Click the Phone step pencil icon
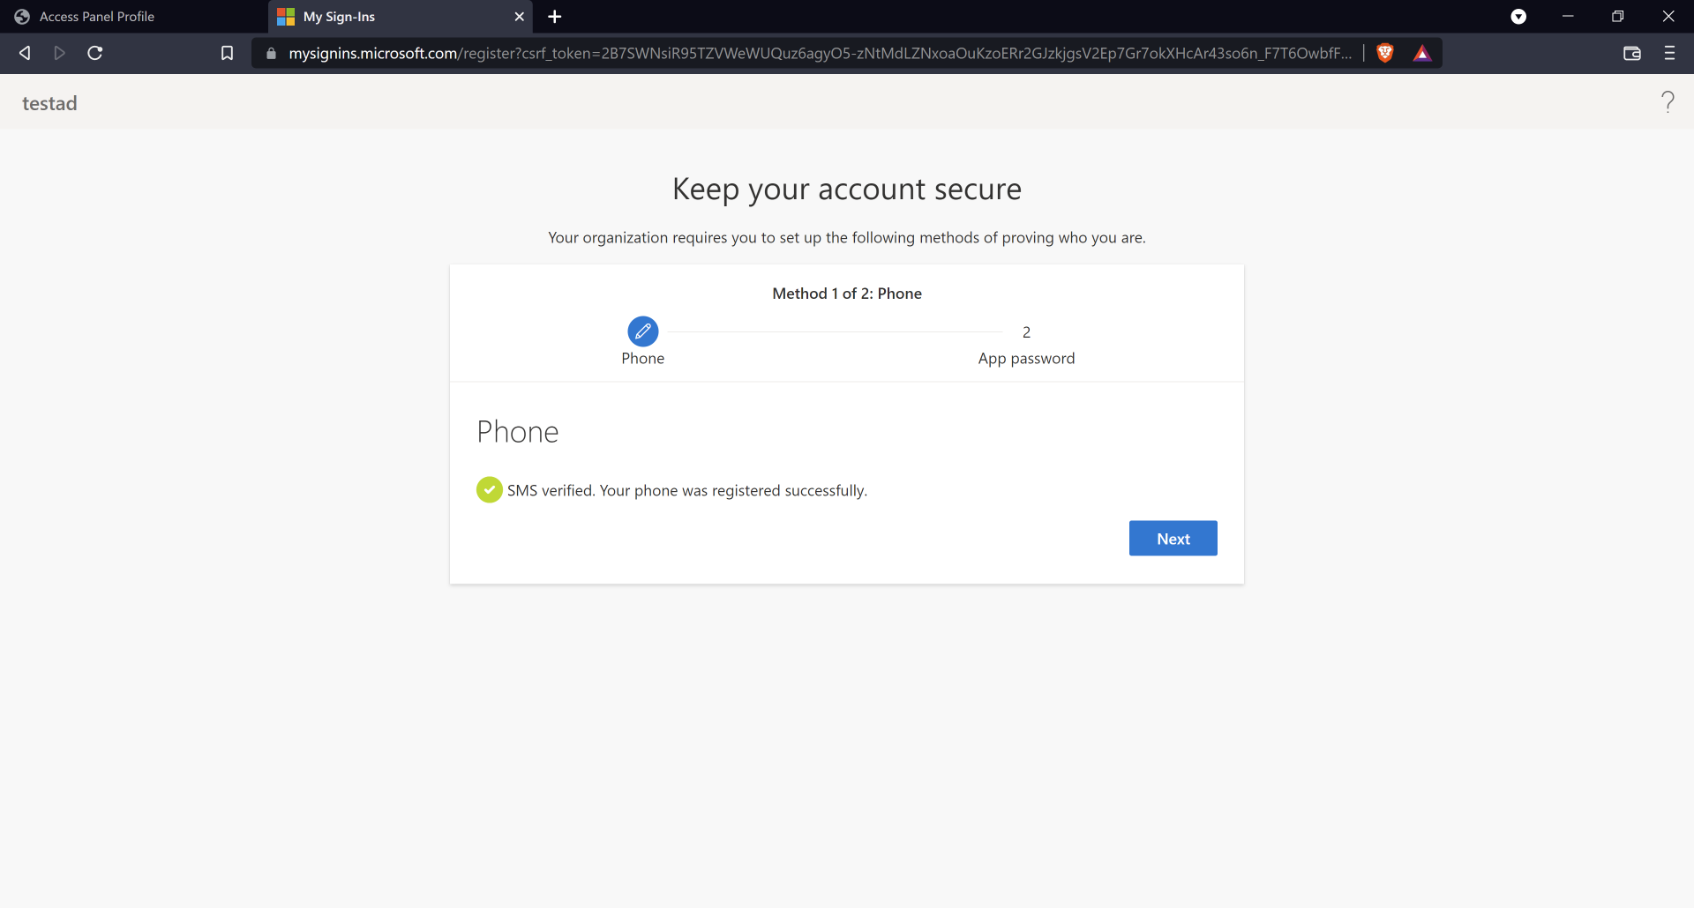1694x908 pixels. [x=642, y=331]
